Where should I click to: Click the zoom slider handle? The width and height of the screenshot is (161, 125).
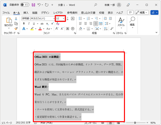135,123
